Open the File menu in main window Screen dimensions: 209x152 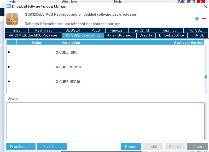point(13,2)
